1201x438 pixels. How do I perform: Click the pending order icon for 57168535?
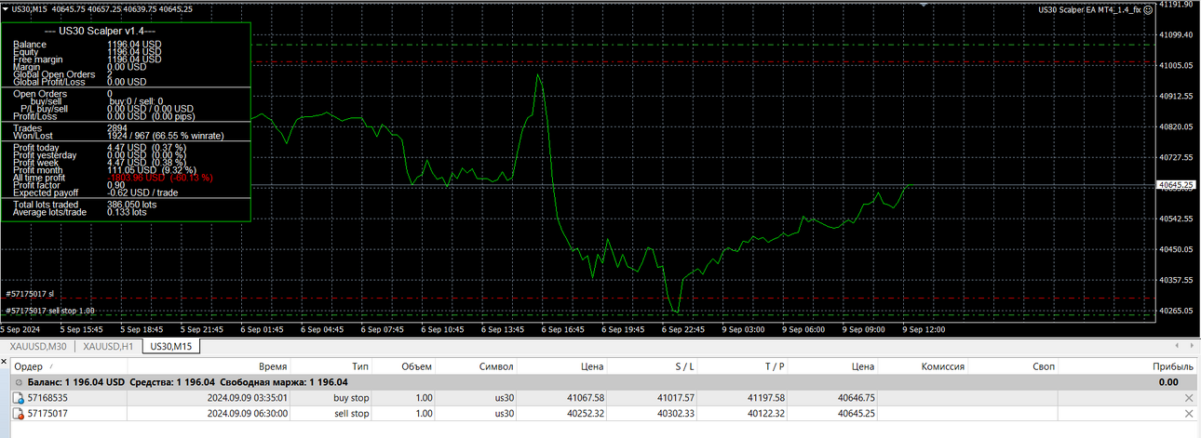pos(18,398)
